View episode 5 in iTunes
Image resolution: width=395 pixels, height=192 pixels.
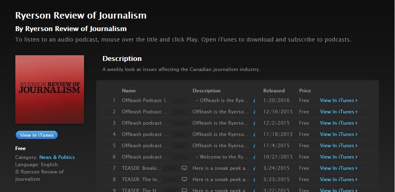click(x=338, y=146)
